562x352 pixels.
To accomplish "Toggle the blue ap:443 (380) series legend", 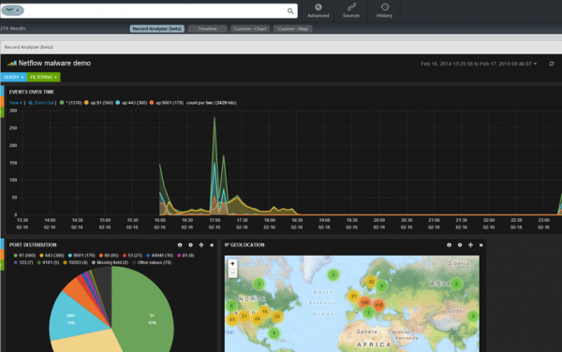I will point(131,103).
